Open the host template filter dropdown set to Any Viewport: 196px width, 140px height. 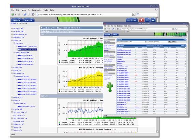click(138, 42)
